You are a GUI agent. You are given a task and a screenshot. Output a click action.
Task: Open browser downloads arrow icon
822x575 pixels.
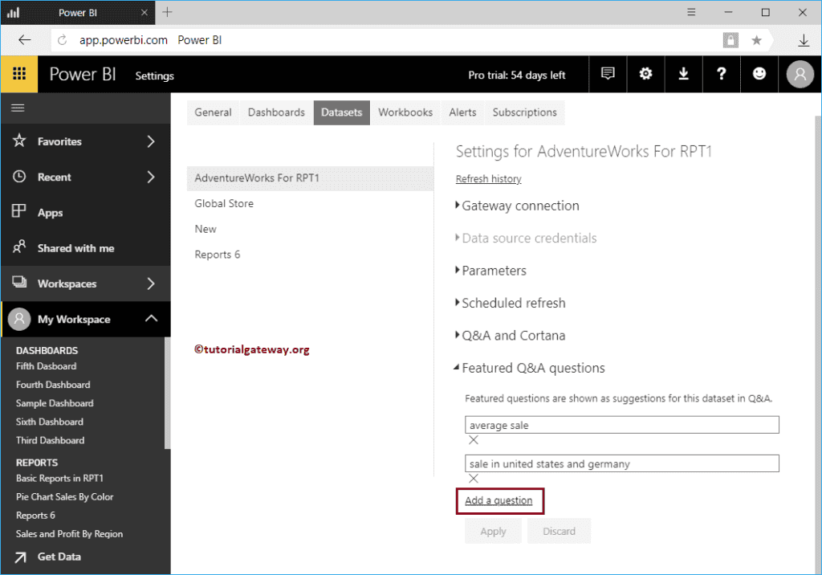tap(803, 40)
